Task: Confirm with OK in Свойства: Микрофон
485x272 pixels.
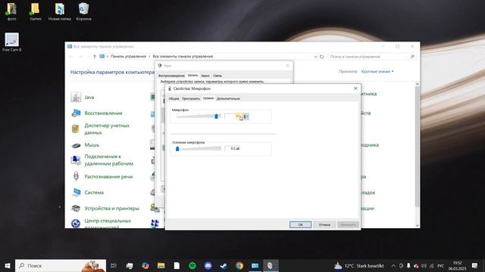Action: tap(300, 225)
